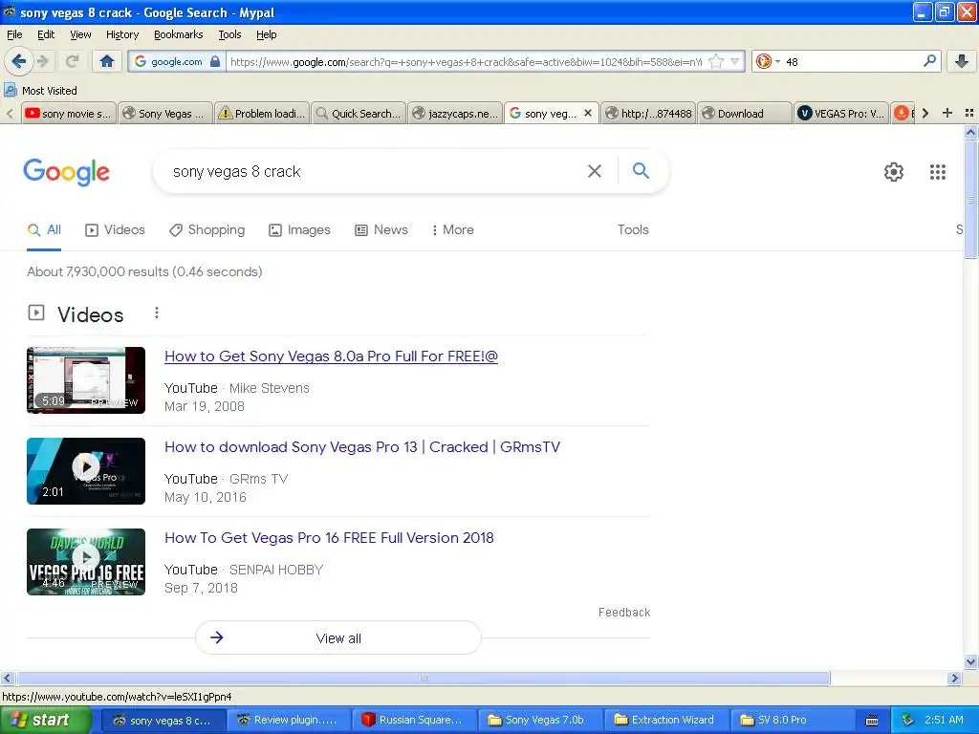
Task: Show the list all tabs button
Action: [969, 113]
